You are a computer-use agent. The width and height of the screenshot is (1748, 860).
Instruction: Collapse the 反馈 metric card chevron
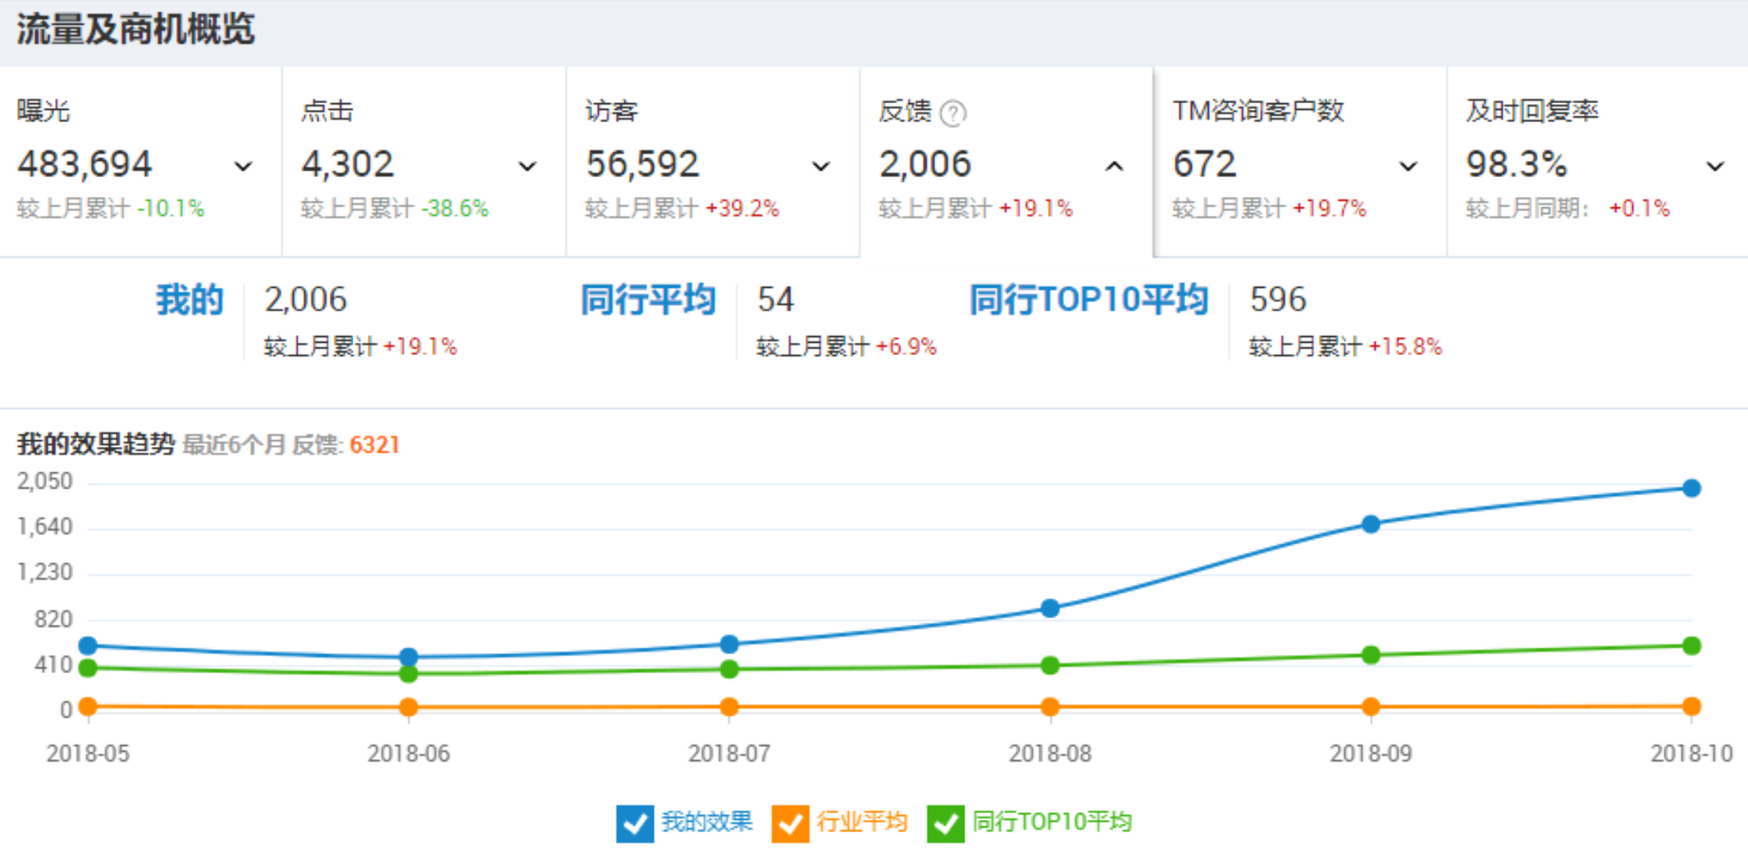[x=1114, y=166]
